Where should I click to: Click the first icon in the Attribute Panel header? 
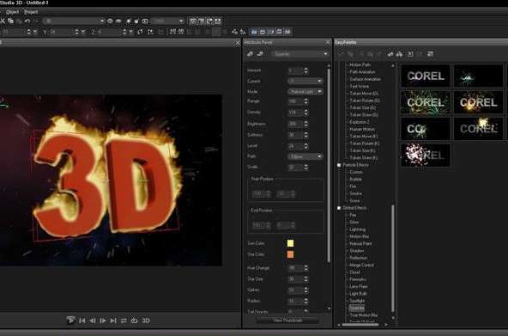tap(250, 54)
